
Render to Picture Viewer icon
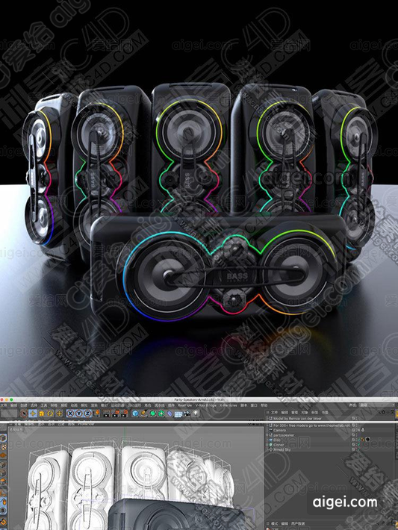pos(115,414)
